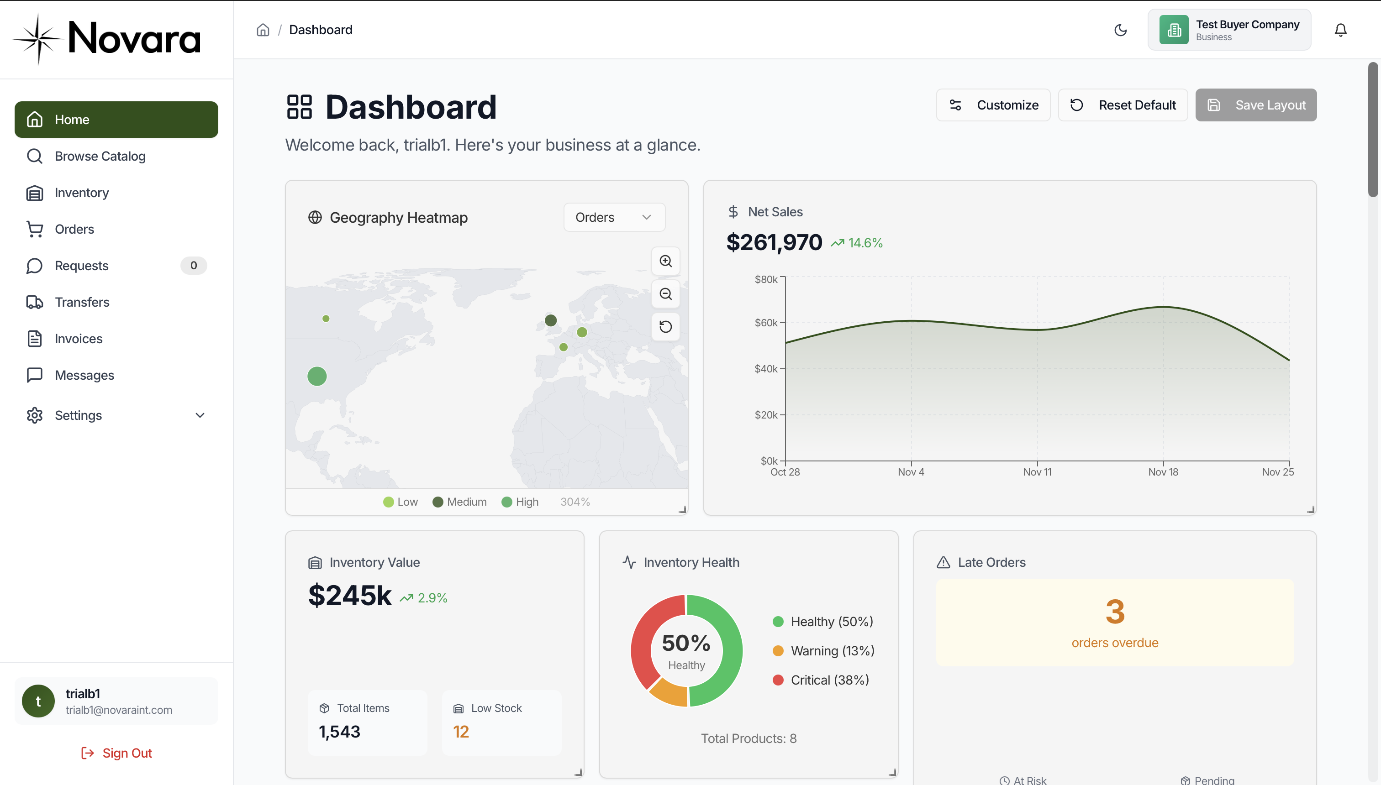
Task: Click the Critical (38%) legend dot
Action: [778, 680]
